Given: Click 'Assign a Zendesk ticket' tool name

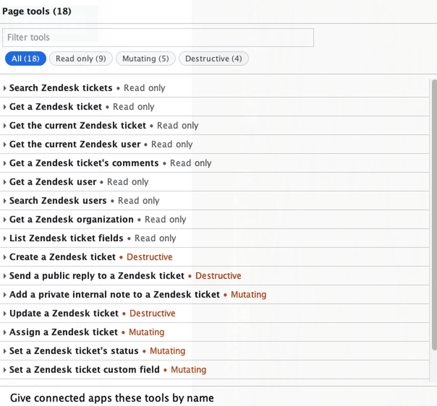Looking at the screenshot, I should coord(64,332).
